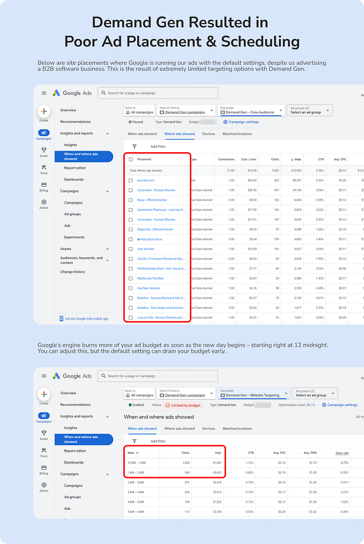Click the Admin gear icon beside the Placement table
The width and height of the screenshot is (364, 544).
[x=44, y=202]
